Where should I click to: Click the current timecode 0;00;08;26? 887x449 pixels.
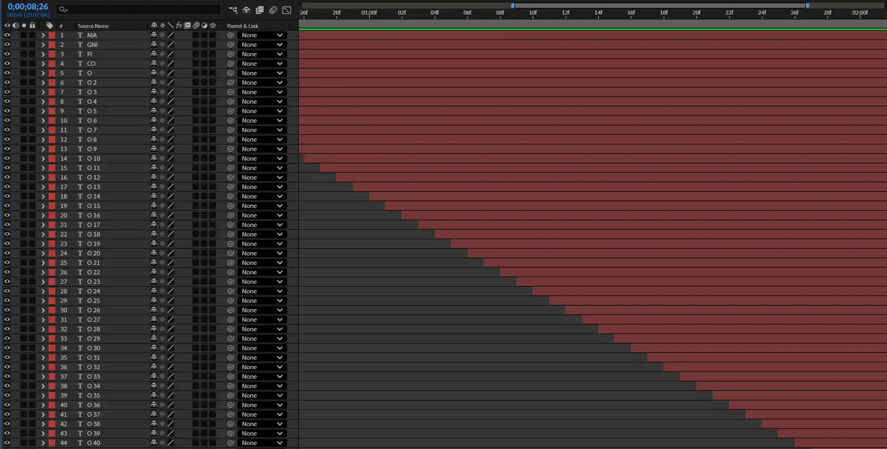[28, 7]
